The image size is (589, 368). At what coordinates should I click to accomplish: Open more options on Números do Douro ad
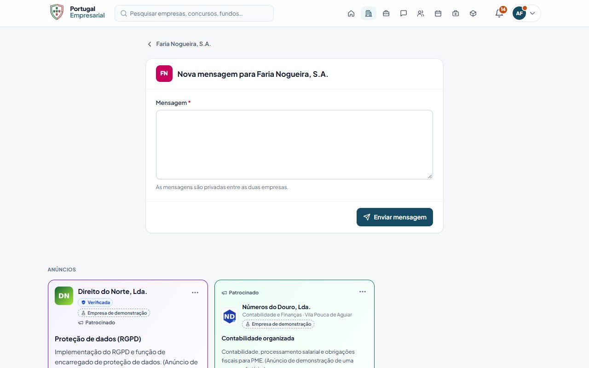(x=363, y=292)
